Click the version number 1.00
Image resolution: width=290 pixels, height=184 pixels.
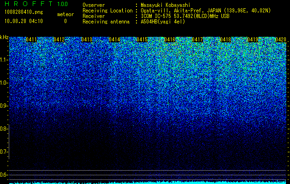click(63, 4)
